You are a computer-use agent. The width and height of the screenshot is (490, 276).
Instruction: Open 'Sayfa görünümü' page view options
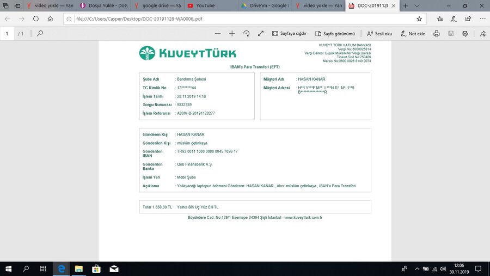[335, 33]
